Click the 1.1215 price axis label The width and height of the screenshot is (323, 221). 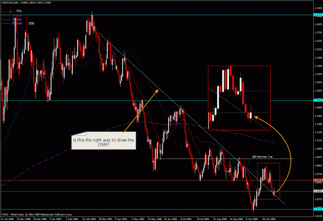[318, 141]
